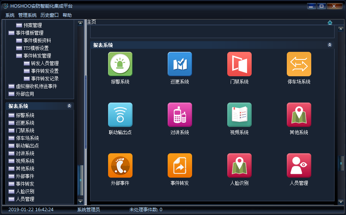Select 虚拟接收机待送事件 in sidebar
The height and width of the screenshot is (215, 346).
36,86
